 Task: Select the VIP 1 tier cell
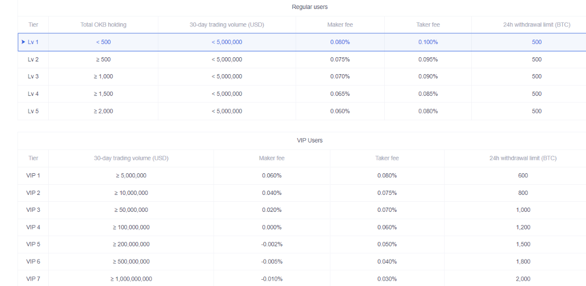pos(33,176)
